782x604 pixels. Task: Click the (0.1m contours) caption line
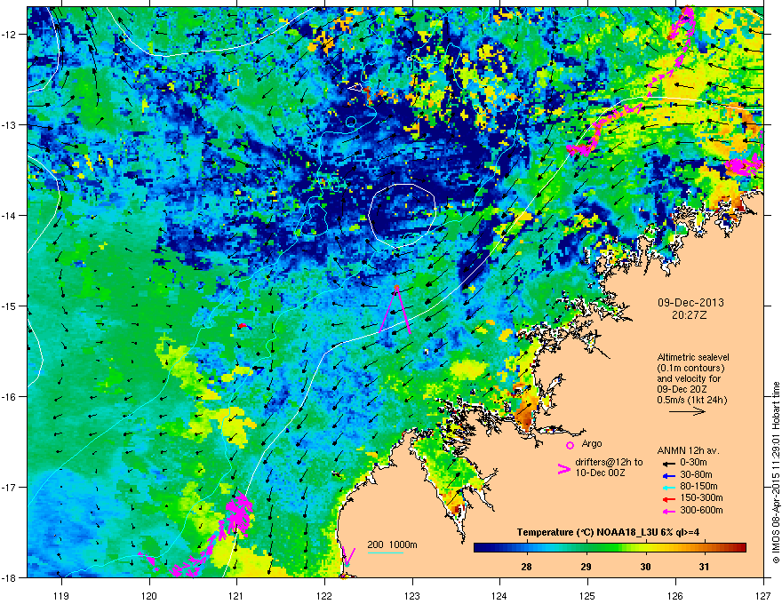(x=690, y=368)
